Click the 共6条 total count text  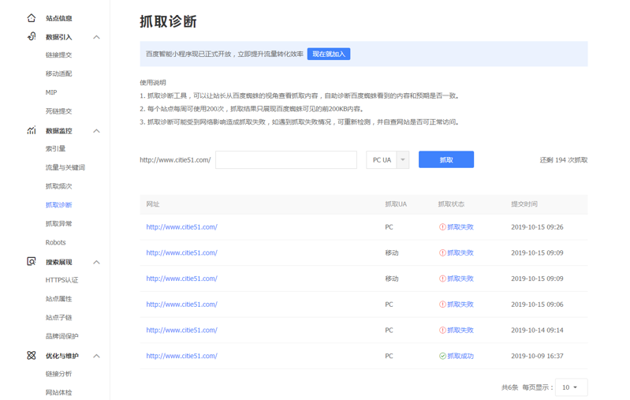click(x=510, y=387)
